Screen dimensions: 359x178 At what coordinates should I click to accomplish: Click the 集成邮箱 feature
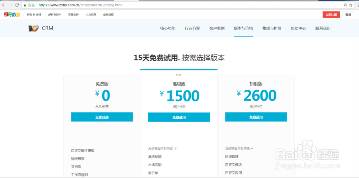[155, 157]
